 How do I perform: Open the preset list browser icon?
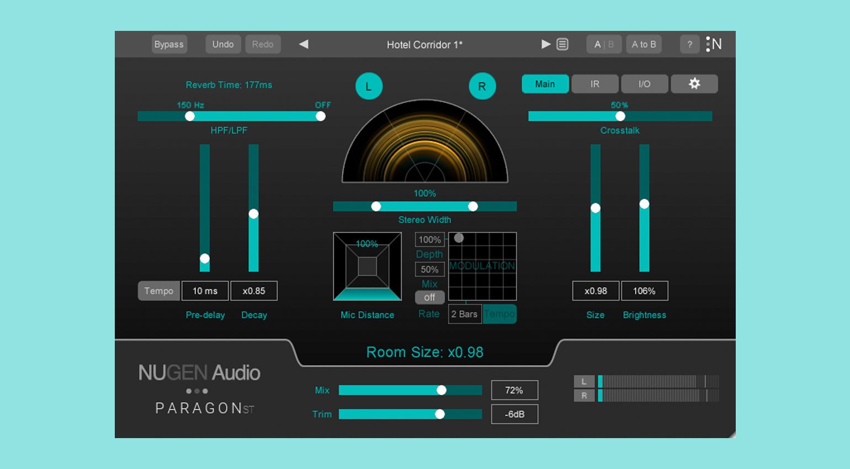pos(562,44)
